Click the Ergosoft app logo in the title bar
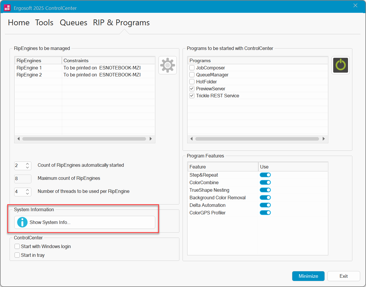 point(7,8)
